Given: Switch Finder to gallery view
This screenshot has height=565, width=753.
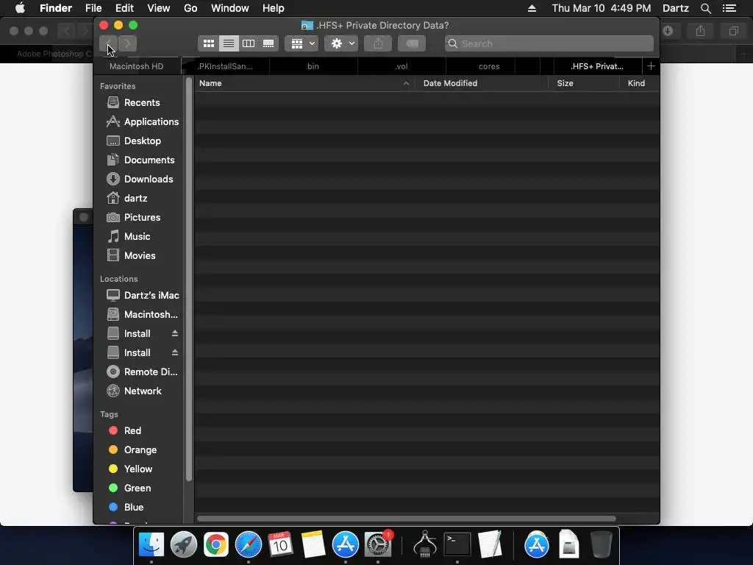Looking at the screenshot, I should point(268,43).
